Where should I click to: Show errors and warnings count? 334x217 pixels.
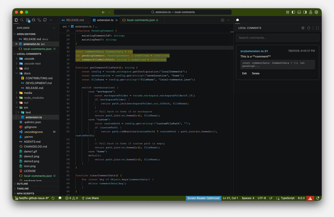[x=72, y=198]
